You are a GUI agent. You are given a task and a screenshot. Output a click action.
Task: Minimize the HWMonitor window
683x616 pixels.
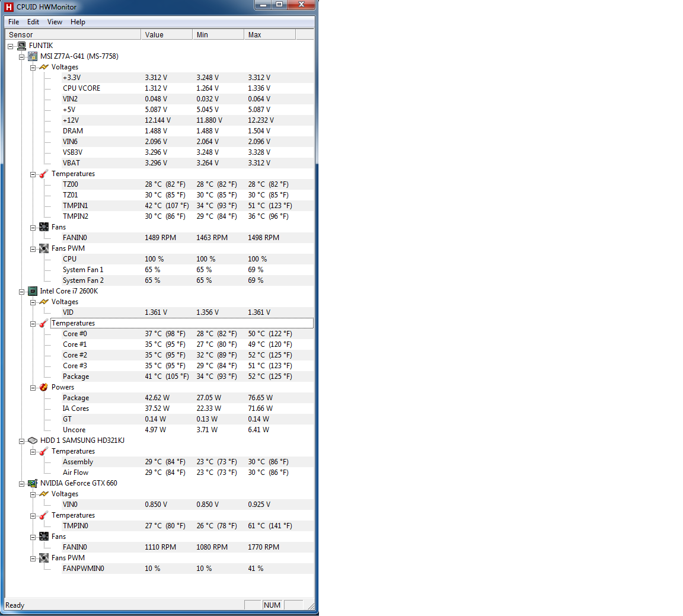[263, 4]
